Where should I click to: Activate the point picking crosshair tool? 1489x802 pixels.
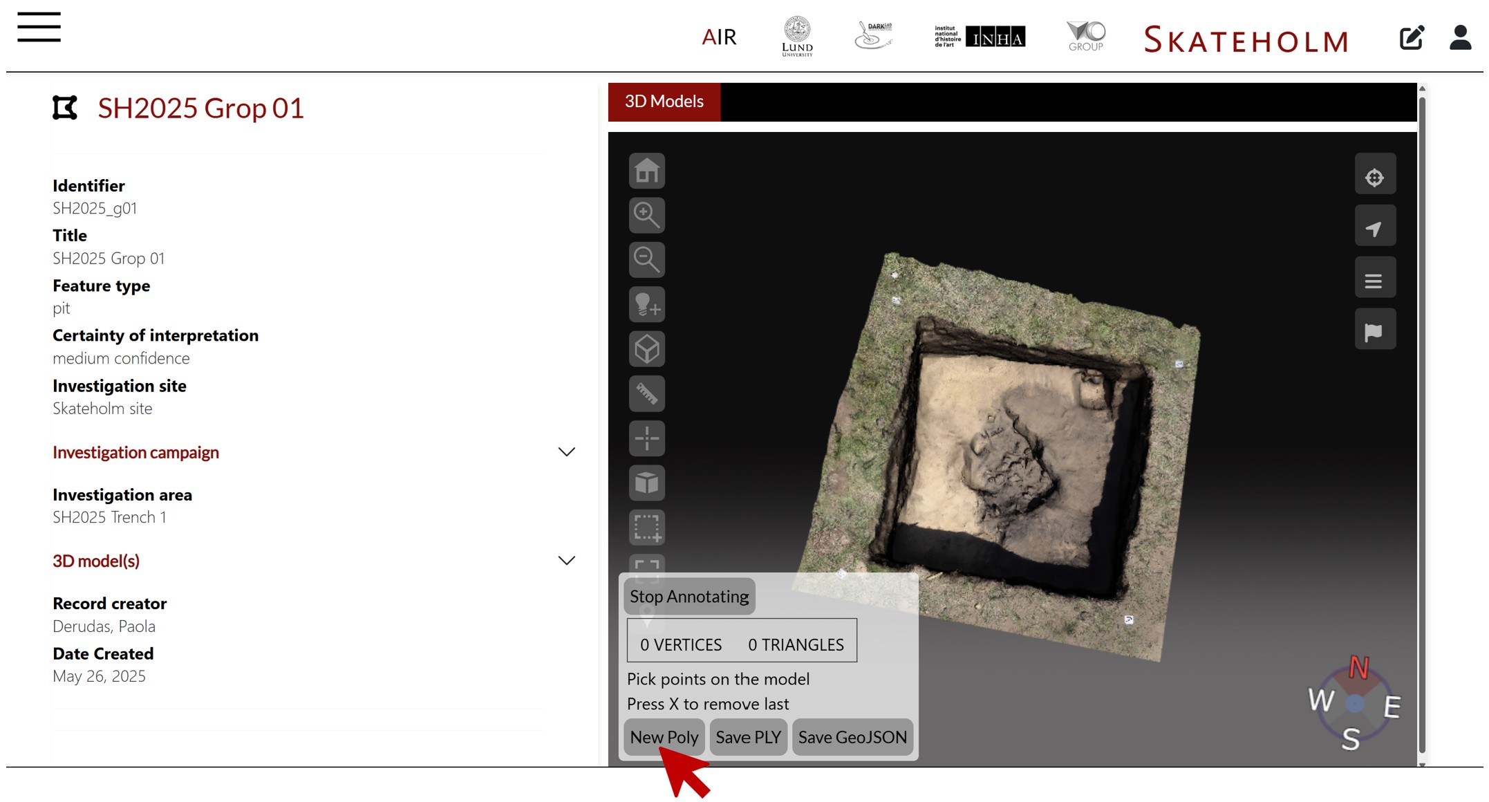[x=646, y=438]
